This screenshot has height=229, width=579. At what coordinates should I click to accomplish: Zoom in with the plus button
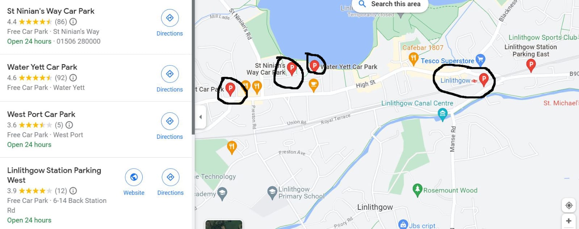click(569, 221)
